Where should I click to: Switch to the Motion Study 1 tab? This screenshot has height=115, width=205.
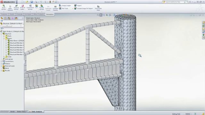(22, 111)
